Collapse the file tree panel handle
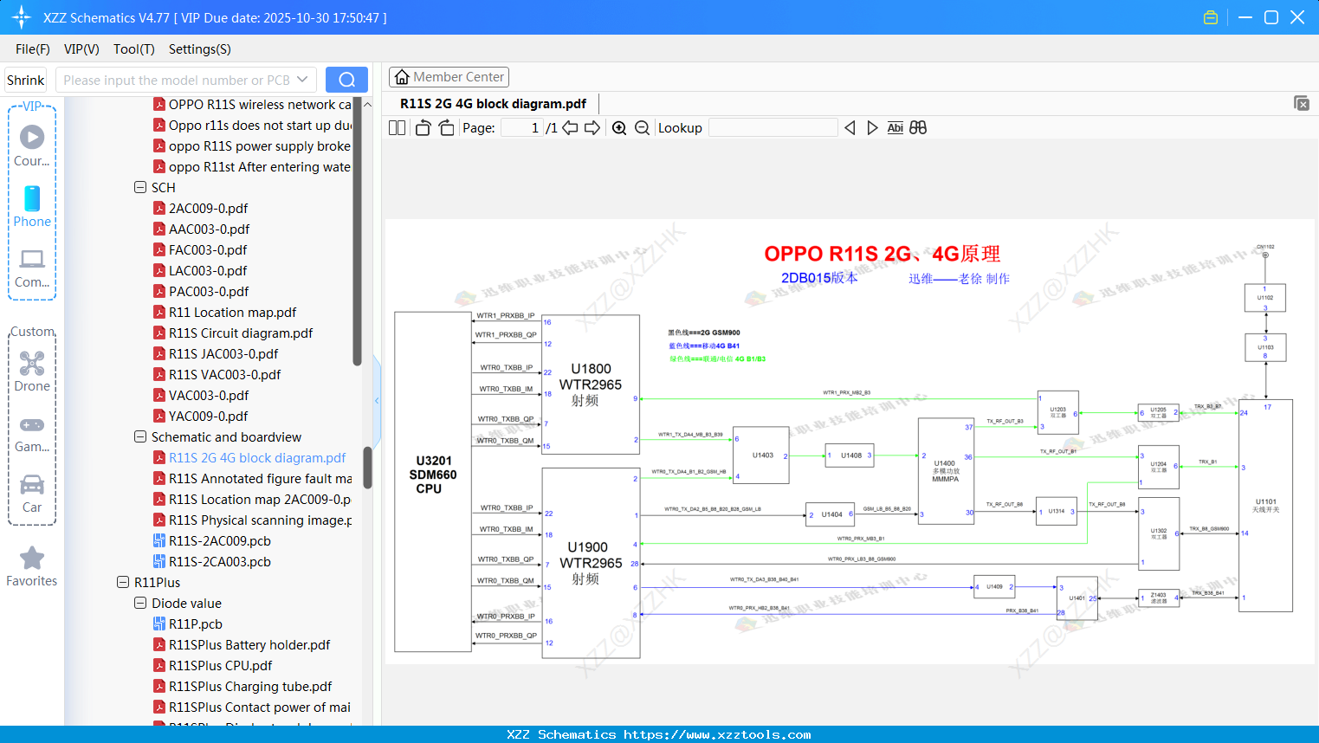The width and height of the screenshot is (1319, 743). coord(377,400)
